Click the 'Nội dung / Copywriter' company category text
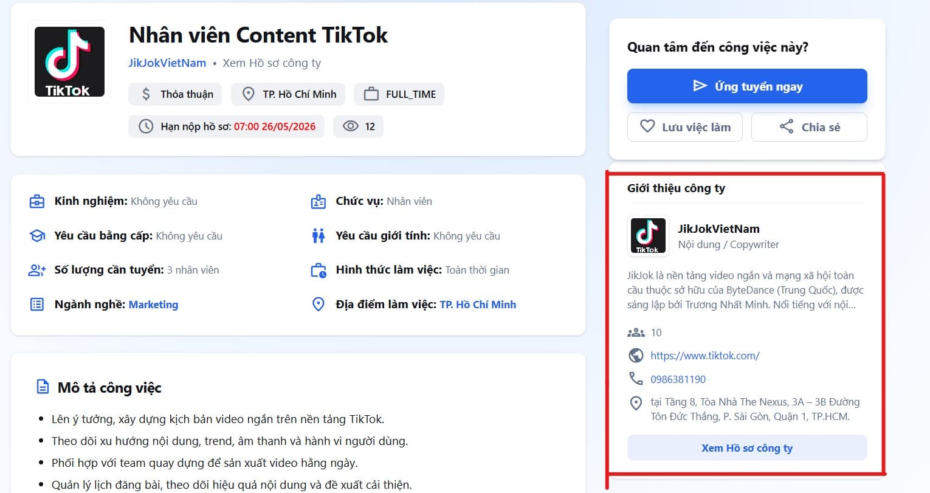The height and width of the screenshot is (493, 930). tap(729, 244)
